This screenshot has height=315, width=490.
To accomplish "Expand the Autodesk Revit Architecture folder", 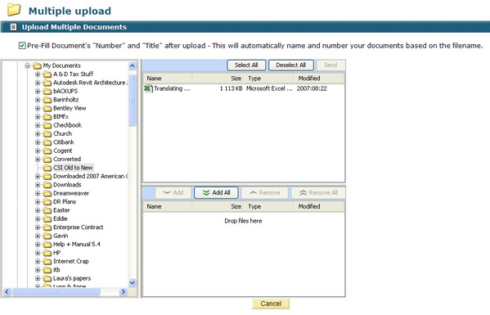I will [38, 83].
